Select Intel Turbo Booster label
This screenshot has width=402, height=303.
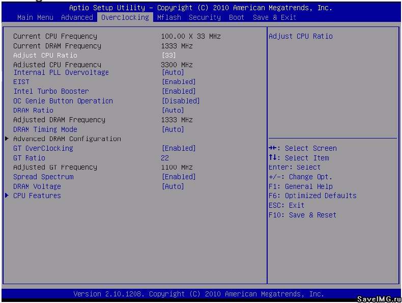51,91
